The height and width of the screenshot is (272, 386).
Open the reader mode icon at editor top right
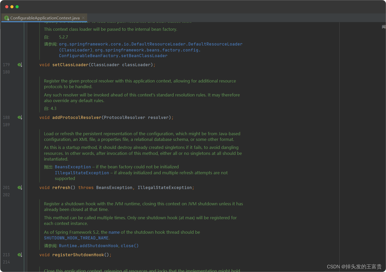(x=384, y=27)
